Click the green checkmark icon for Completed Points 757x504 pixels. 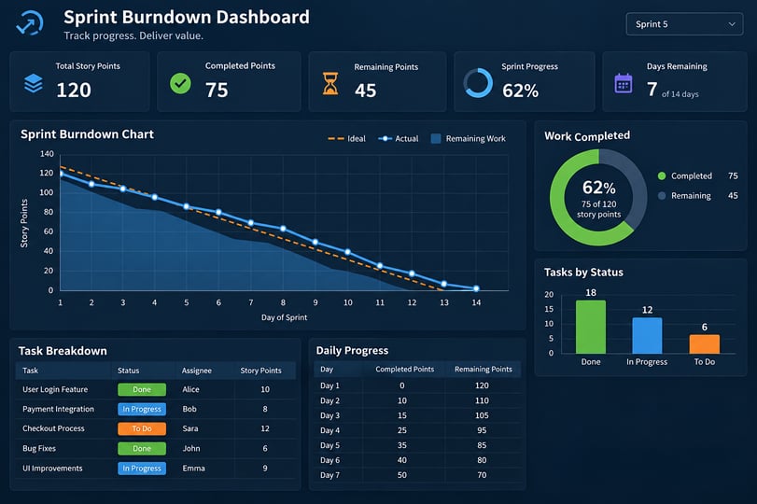(x=180, y=83)
